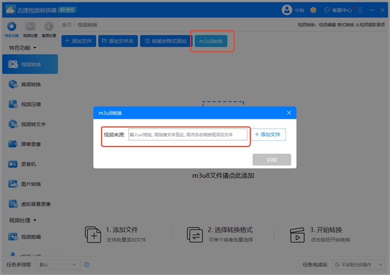Close the m3u8转换 dialog
Image resolution: width=390 pixels, height=275 pixels.
point(289,113)
